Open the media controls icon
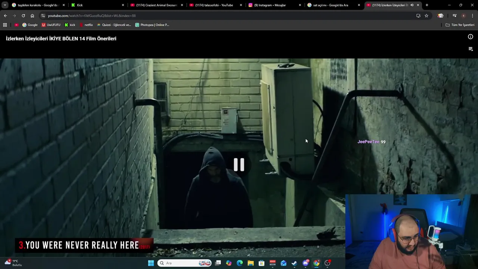This screenshot has width=478, height=269. 454,16
